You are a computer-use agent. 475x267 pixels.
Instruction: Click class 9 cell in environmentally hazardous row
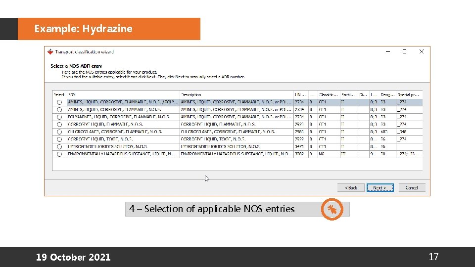(313, 154)
